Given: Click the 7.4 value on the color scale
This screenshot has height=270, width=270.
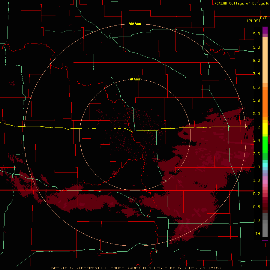Looking at the screenshot, I should coord(256,74).
